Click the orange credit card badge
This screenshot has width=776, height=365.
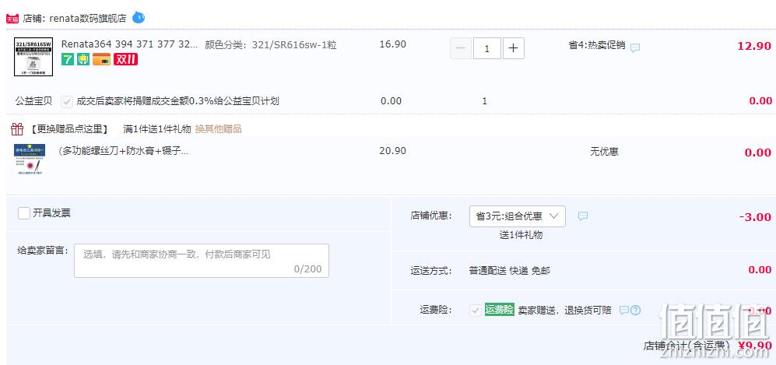[101, 60]
